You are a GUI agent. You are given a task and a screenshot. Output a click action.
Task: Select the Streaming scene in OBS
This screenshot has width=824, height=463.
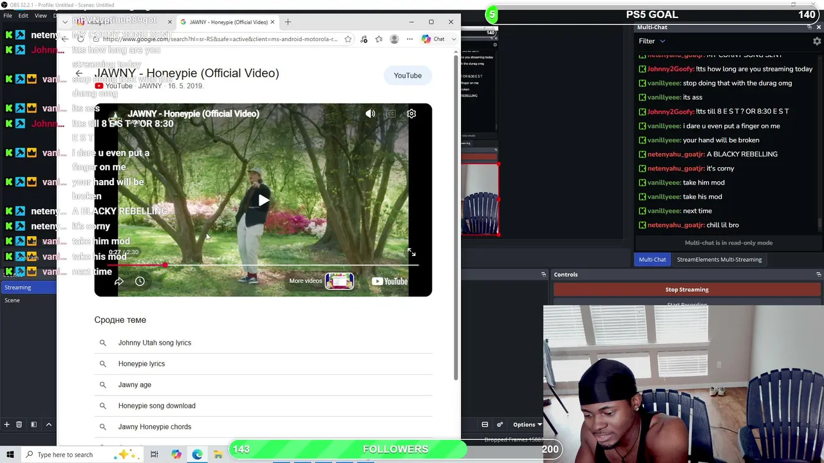28,287
